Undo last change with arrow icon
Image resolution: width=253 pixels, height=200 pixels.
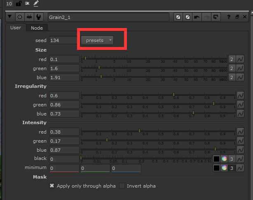(x=197, y=17)
